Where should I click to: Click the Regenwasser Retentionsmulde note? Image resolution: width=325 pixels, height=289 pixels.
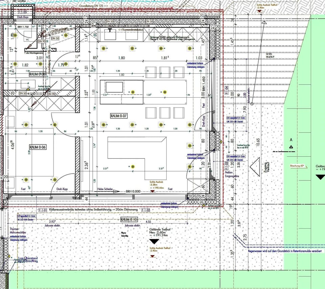pyautogui.click(x=285, y=251)
